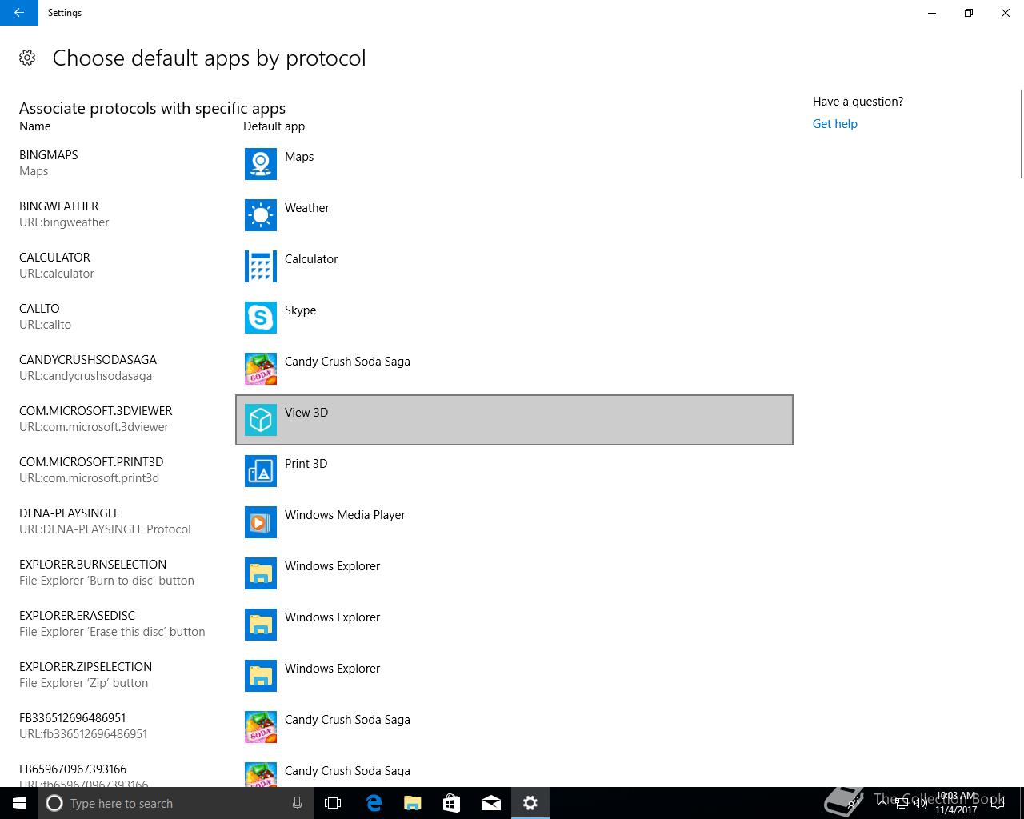Image resolution: width=1024 pixels, height=819 pixels.
Task: Open the Get help link
Action: click(x=834, y=124)
